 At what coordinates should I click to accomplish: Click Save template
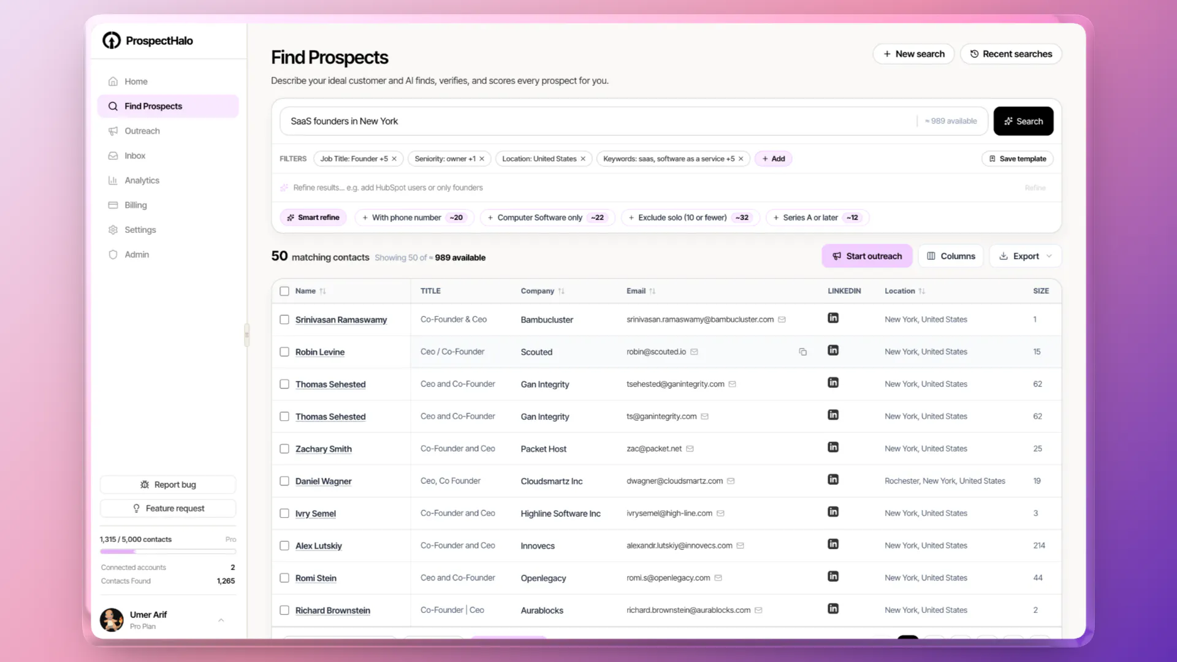pos(1018,159)
